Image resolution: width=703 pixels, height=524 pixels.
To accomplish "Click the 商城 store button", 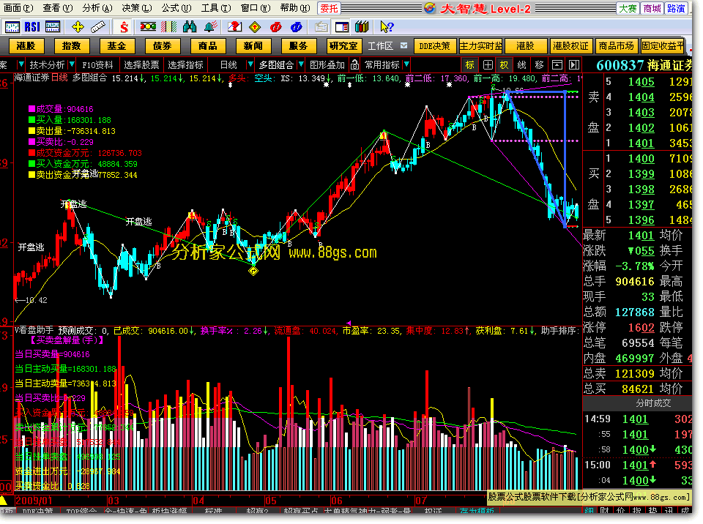I will tap(652, 9).
